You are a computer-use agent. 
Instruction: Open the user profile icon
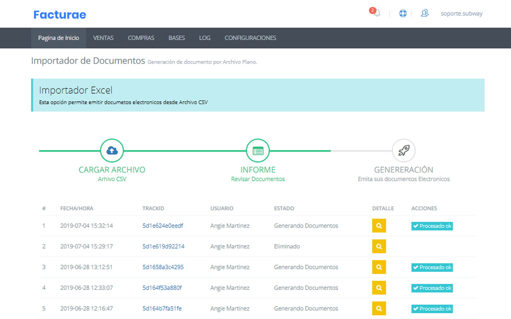(425, 13)
